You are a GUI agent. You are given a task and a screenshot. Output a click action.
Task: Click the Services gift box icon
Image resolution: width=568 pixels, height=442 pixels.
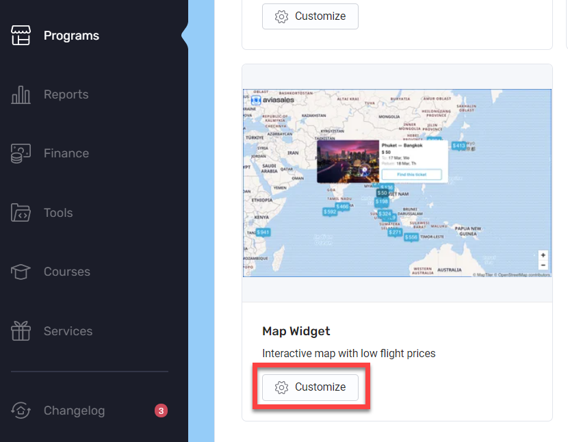pyautogui.click(x=21, y=330)
